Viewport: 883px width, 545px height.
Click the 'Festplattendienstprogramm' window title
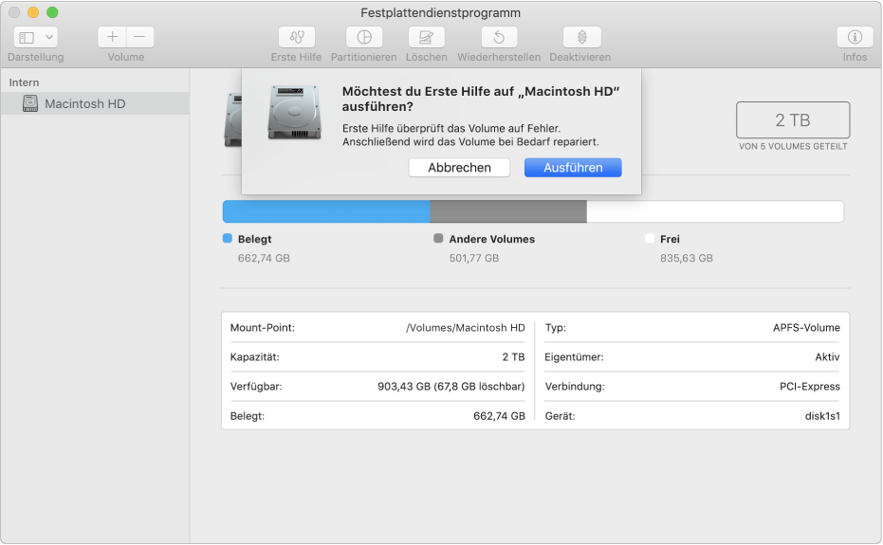coord(440,12)
